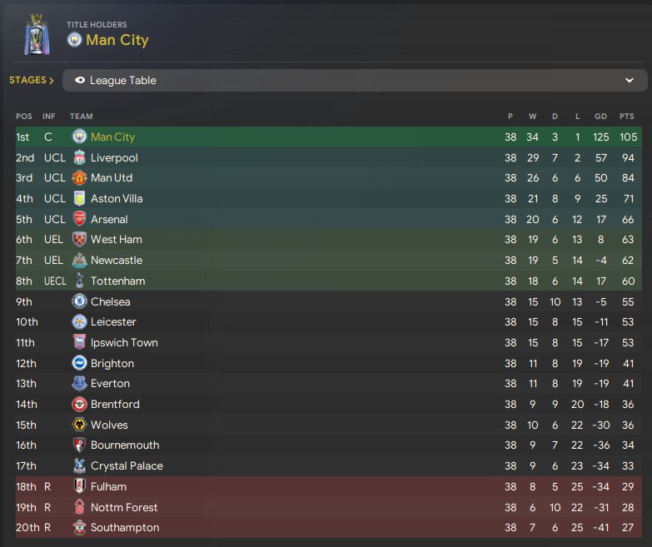
Task: Open the Tottenham team link
Action: pos(117,281)
